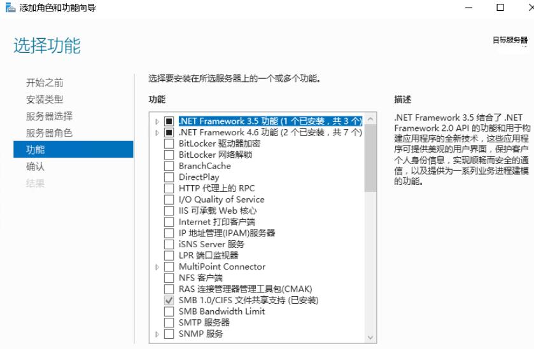Check BitLocker 驱动器加密 checkbox
Screen dimensions: 534x349
(x=169, y=144)
